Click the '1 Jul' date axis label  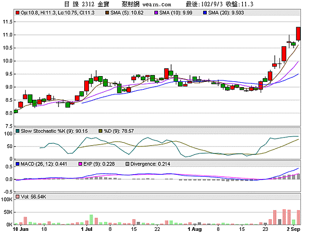[87, 229]
